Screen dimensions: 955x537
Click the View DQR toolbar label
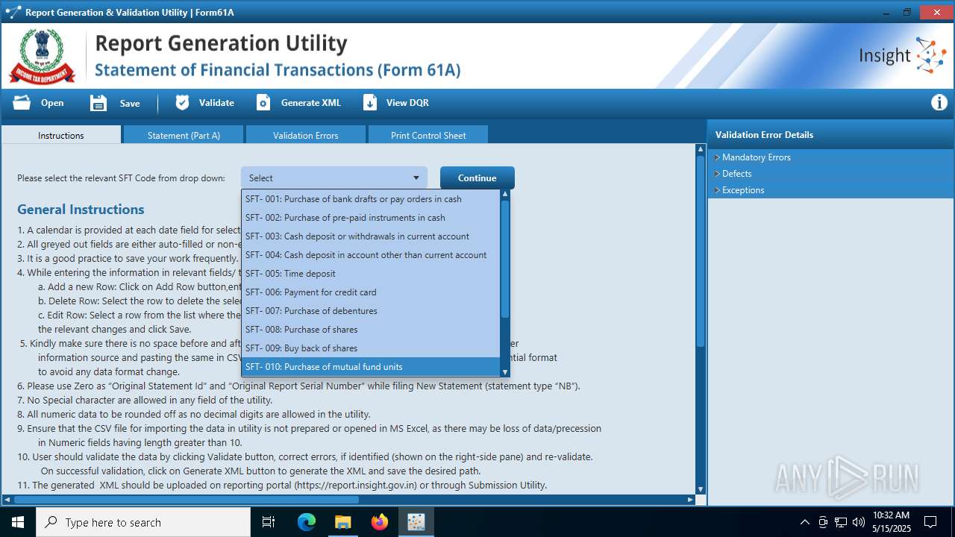pyautogui.click(x=407, y=103)
